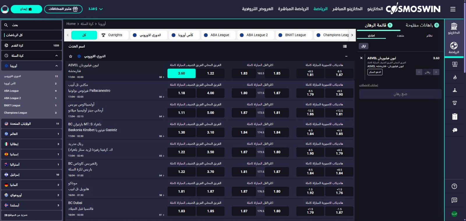
Task: Open the odds settings link
Action: 368,85
